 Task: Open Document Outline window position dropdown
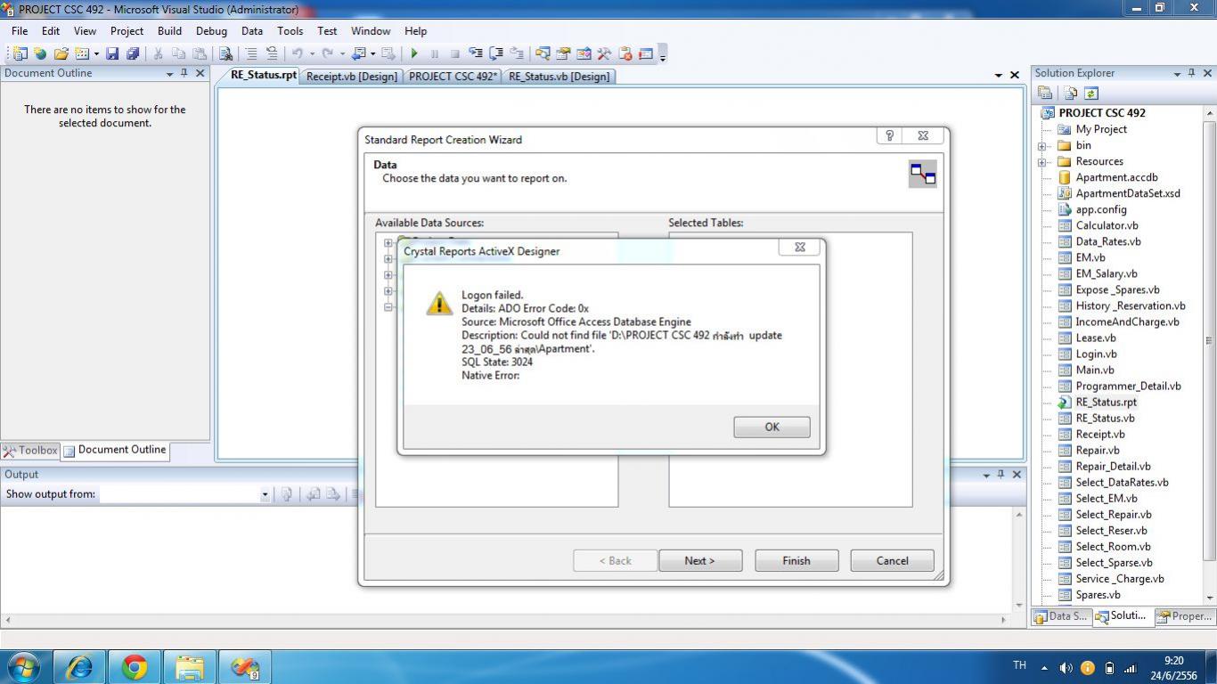pyautogui.click(x=169, y=74)
